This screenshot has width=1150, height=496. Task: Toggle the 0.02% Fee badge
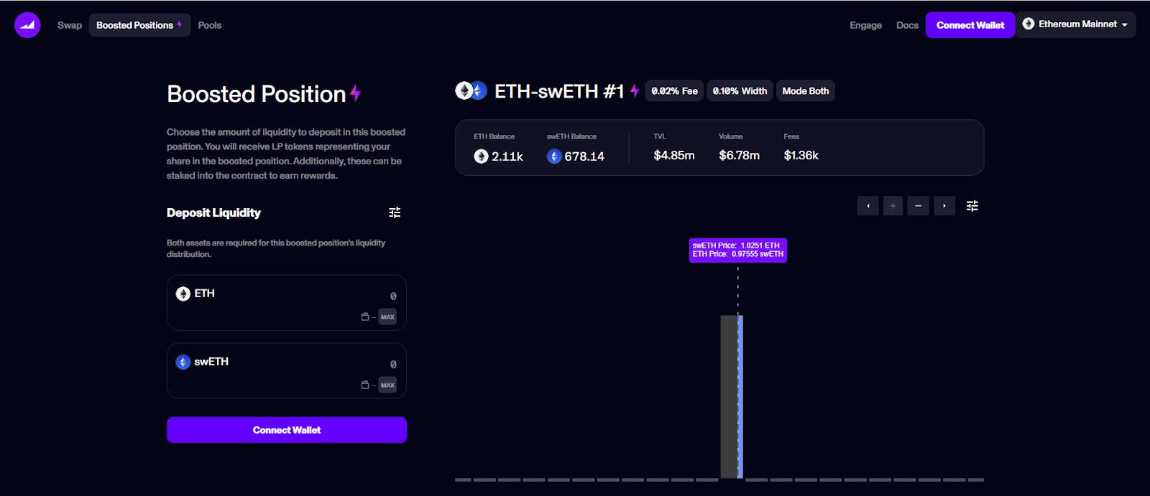673,90
